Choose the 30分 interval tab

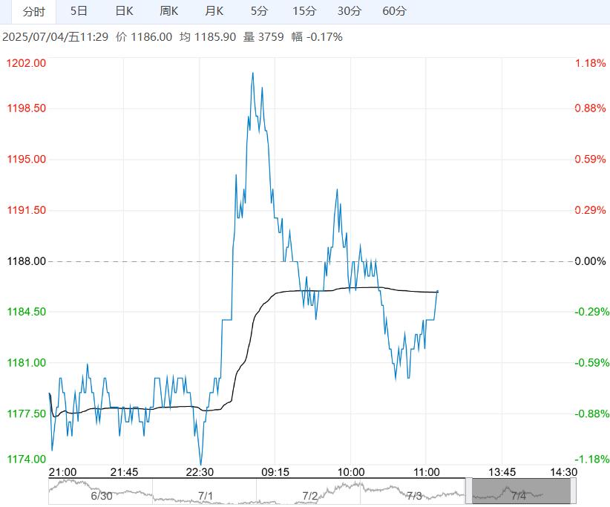(x=350, y=11)
